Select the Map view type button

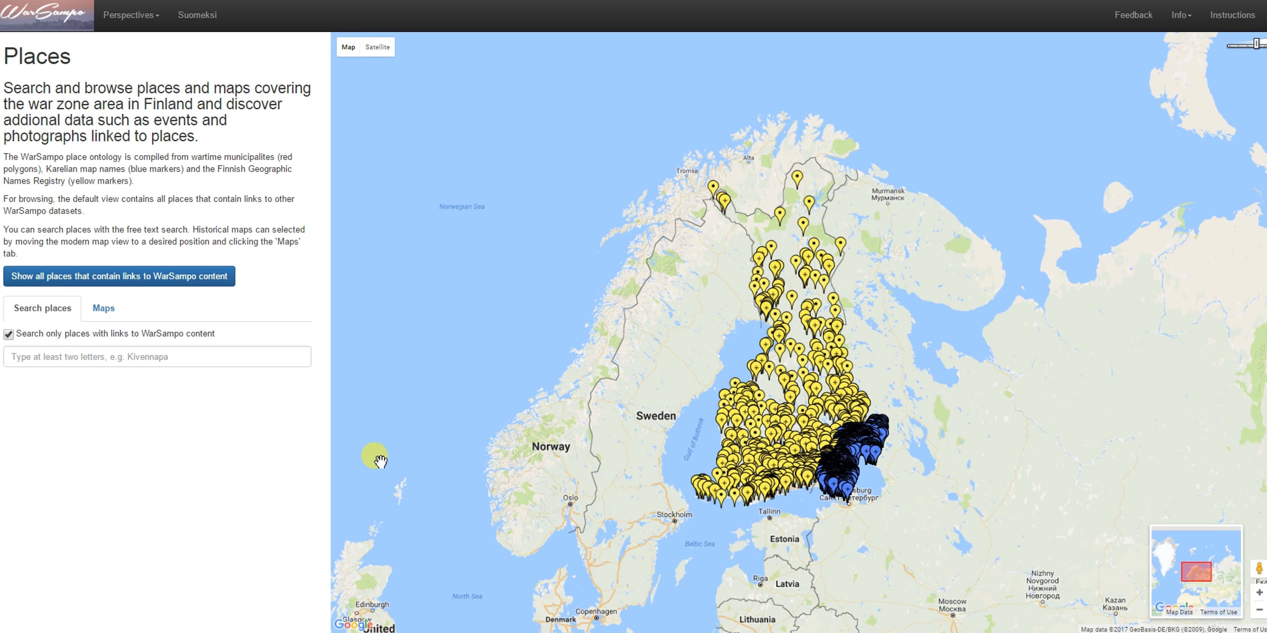(x=348, y=47)
